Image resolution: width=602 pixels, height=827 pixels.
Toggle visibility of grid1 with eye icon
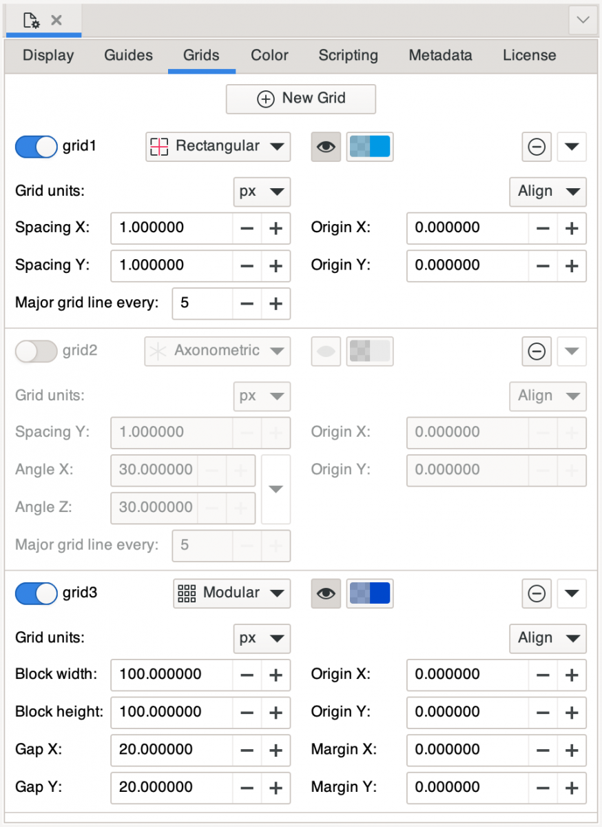[325, 146]
